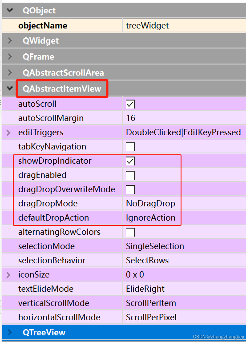Select the editTriggers property label

tap(41, 133)
